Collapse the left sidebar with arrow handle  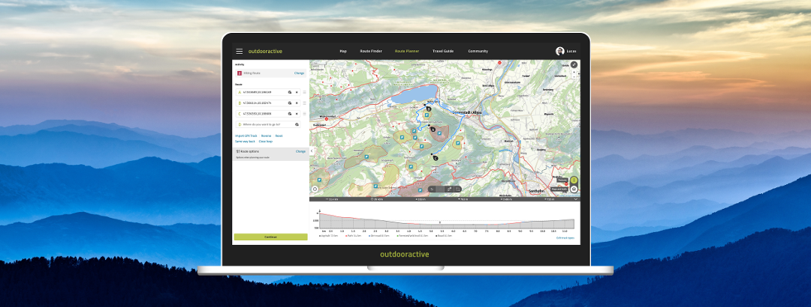[312, 151]
